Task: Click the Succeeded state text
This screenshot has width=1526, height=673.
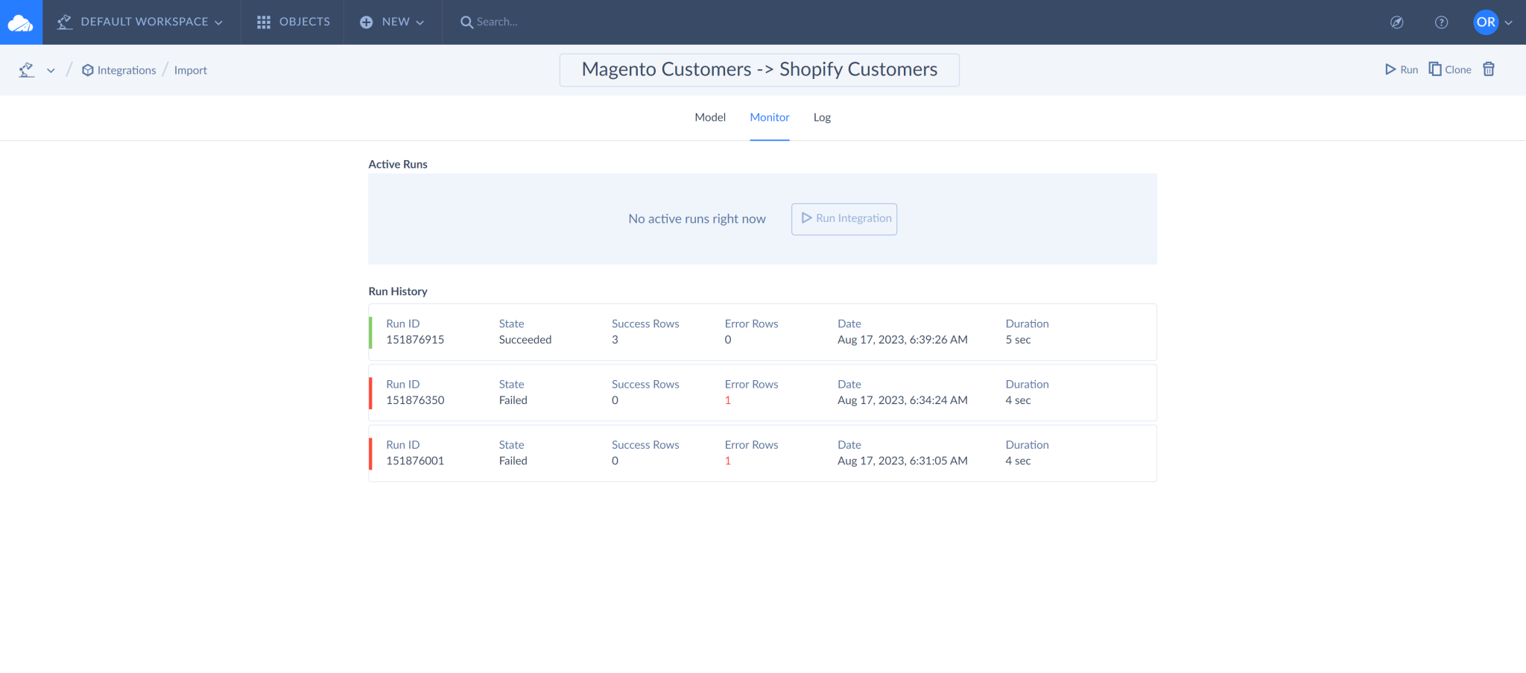Action: [x=525, y=340]
